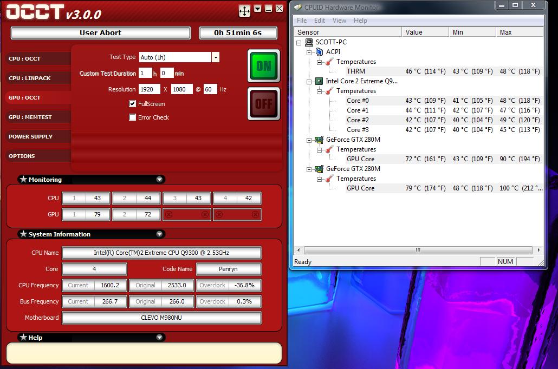This screenshot has width=558, height=369.
Task: Open the Help menu in Hardware Monitor
Action: [x=360, y=21]
